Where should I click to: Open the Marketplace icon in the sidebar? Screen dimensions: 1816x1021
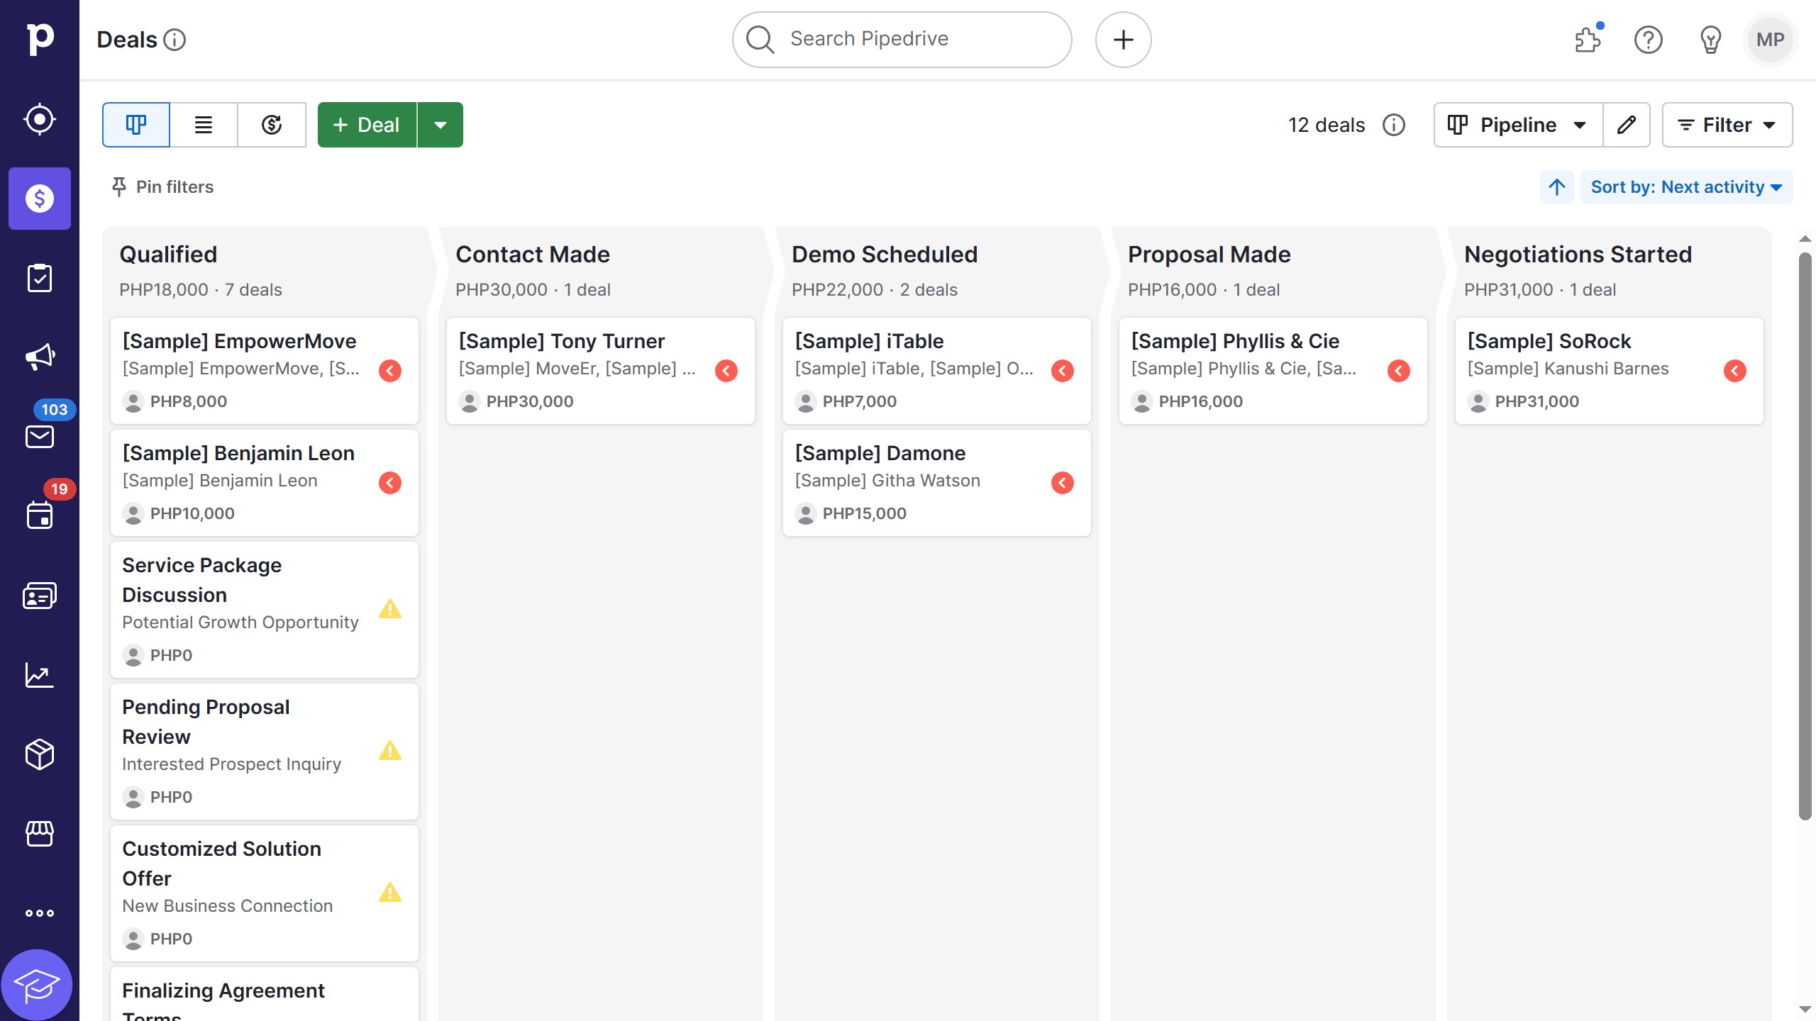pyautogui.click(x=39, y=833)
